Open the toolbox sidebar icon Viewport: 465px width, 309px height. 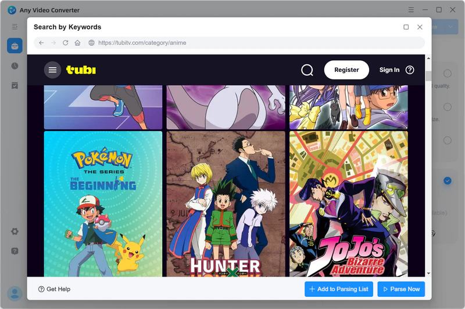[x=15, y=46]
